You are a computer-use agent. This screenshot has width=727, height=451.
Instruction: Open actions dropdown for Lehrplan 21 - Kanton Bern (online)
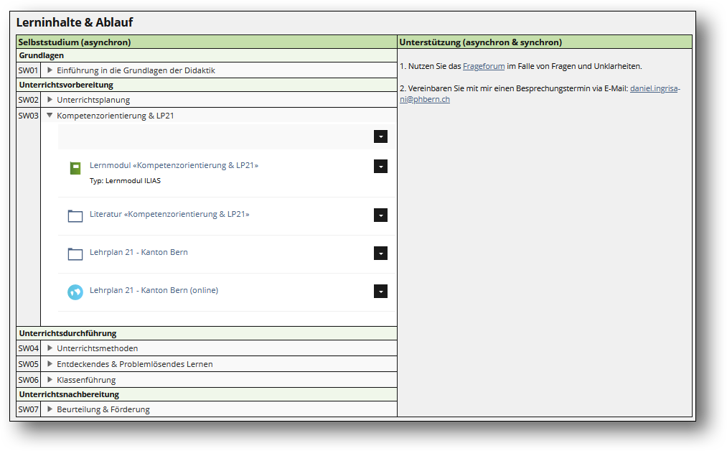[380, 291]
